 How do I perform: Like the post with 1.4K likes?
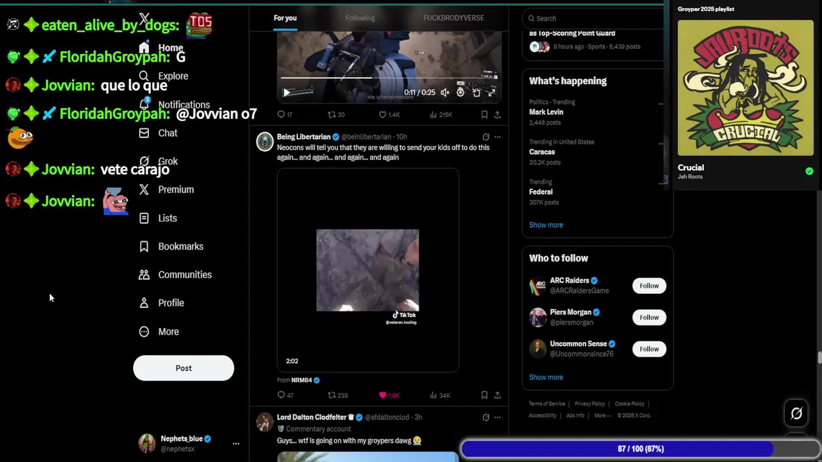click(389, 115)
